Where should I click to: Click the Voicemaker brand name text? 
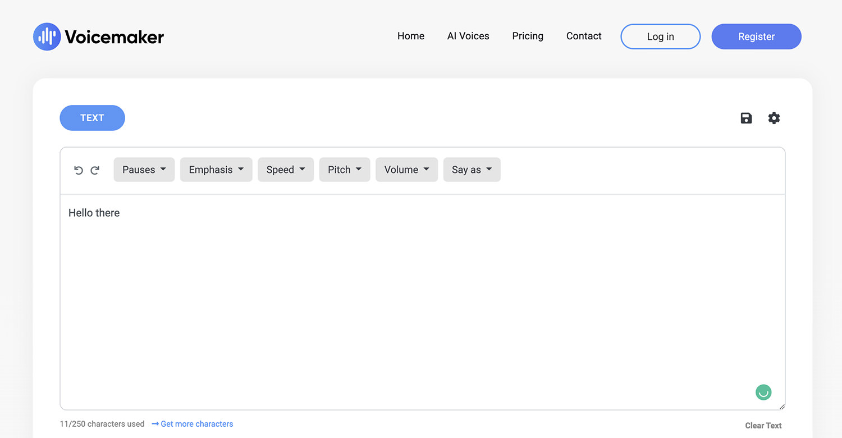coord(115,37)
